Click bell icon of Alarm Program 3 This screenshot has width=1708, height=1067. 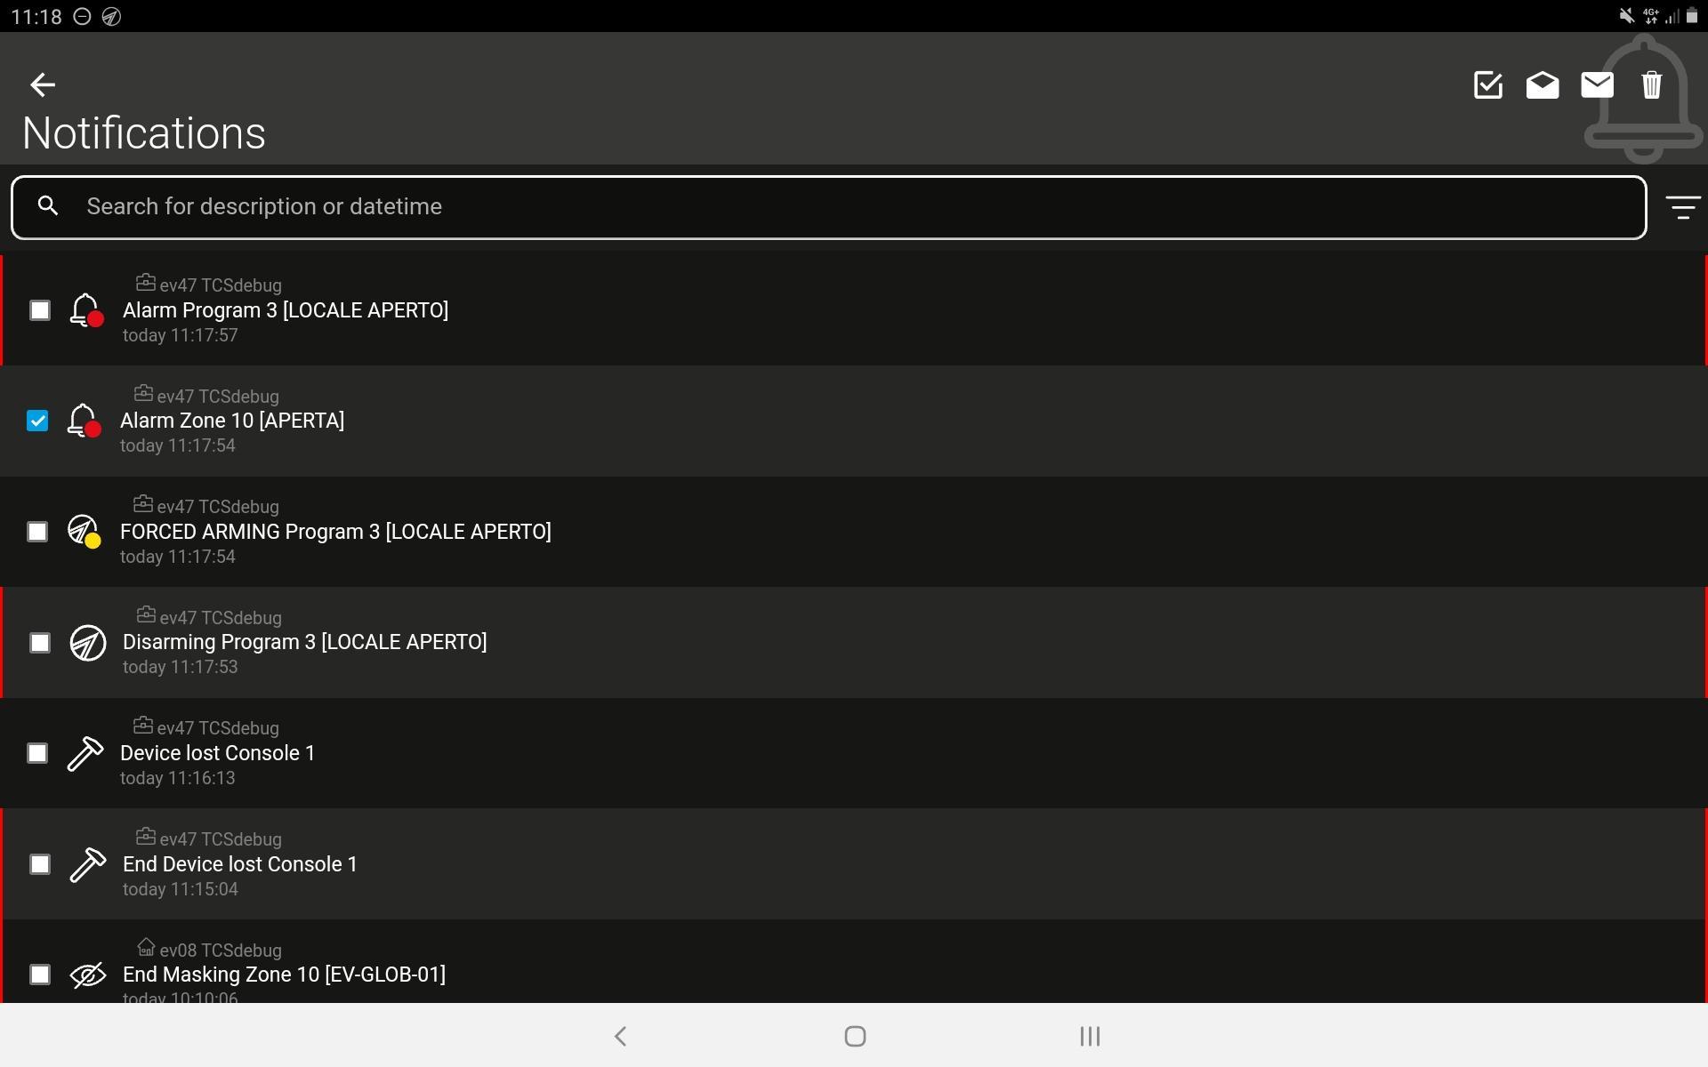pyautogui.click(x=86, y=310)
